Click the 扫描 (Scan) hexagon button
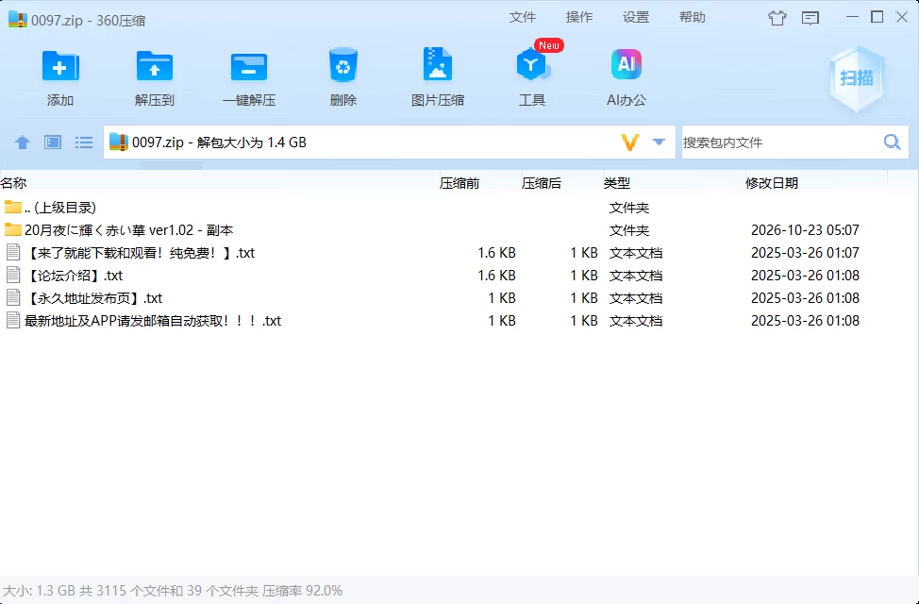 coord(857,78)
